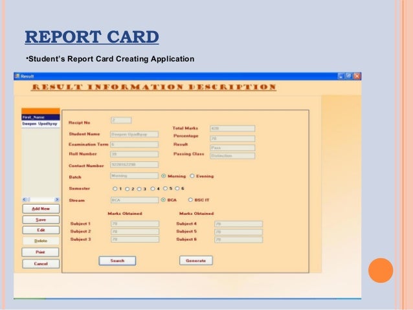413x310 pixels.
Task: Select the BCA stream radio button
Action: coord(163,200)
